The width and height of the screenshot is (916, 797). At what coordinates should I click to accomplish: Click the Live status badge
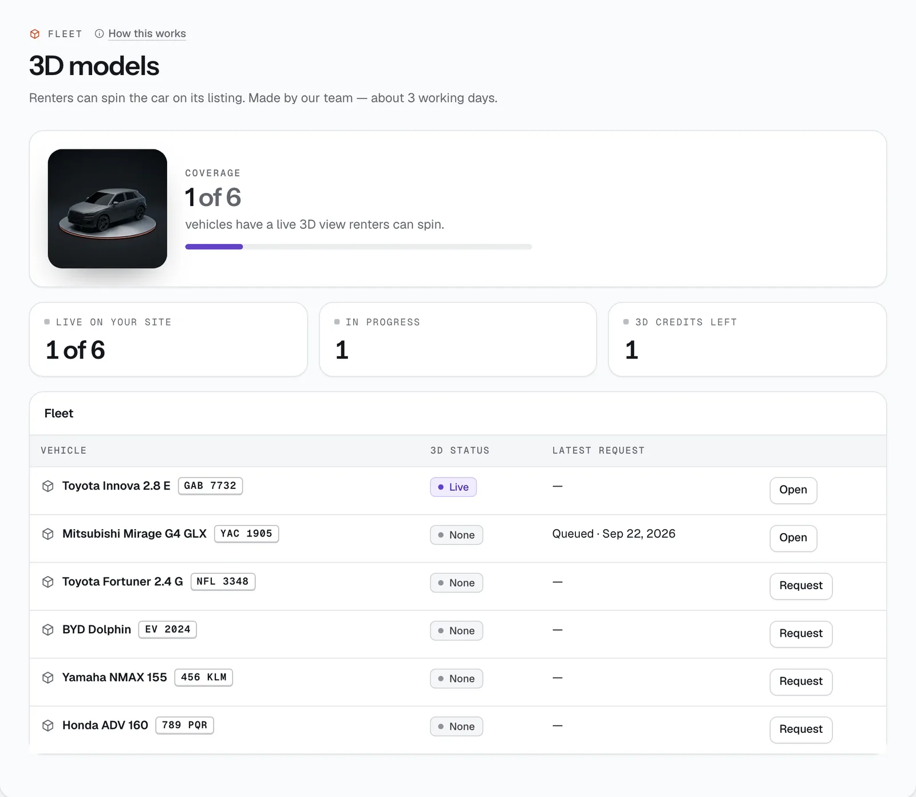(x=453, y=487)
